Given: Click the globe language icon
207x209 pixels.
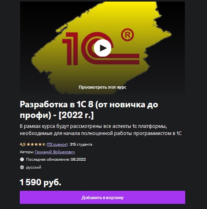Looking at the screenshot, I should [x=22, y=167].
